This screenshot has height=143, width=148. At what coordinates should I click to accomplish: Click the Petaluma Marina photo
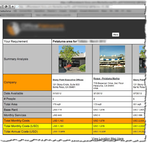pos(112,59)
